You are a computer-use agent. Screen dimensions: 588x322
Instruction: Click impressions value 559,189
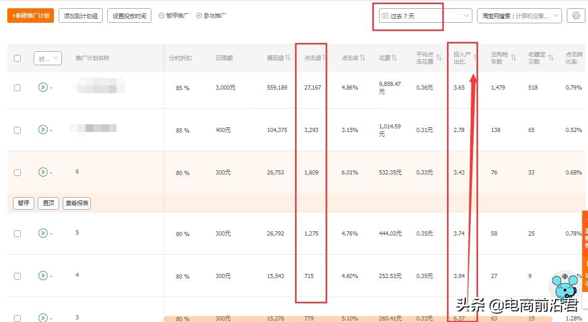coord(277,87)
